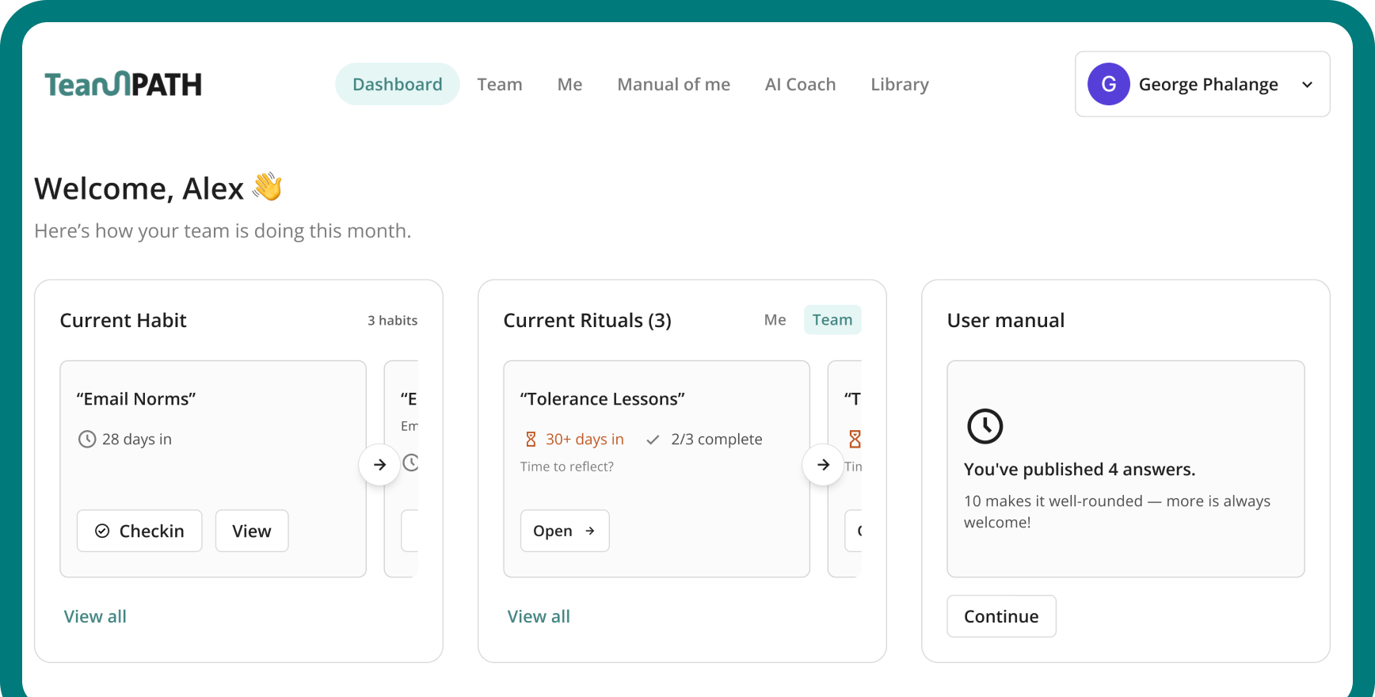Click View all under Current Rituals
This screenshot has width=1375, height=697.
pyautogui.click(x=539, y=616)
